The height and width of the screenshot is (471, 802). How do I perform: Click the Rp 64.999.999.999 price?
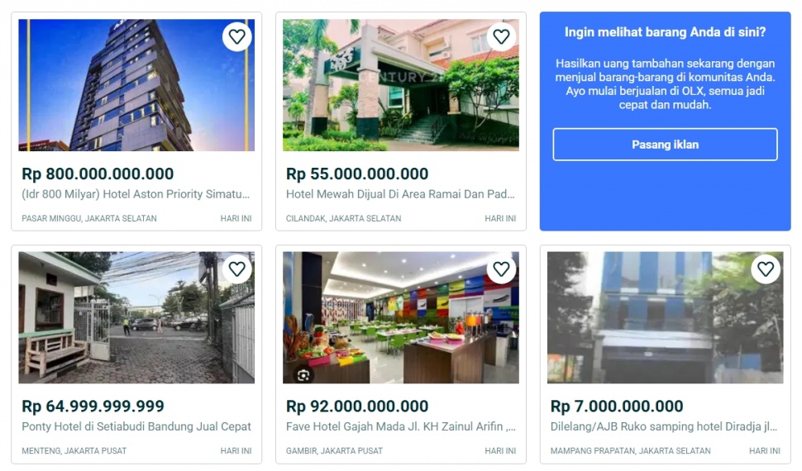pos(93,407)
